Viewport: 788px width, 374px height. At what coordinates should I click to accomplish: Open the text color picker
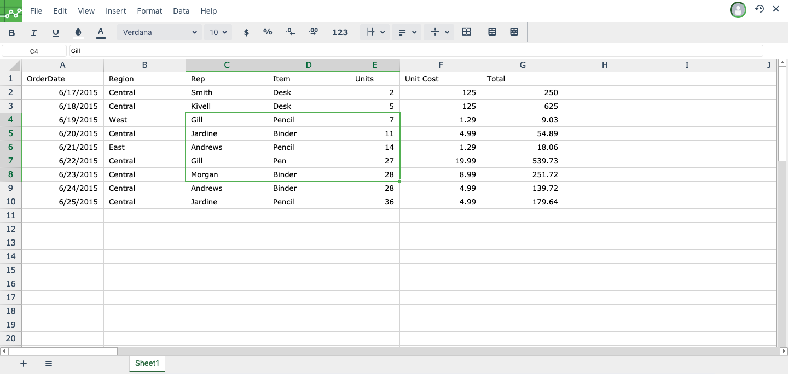[101, 33]
